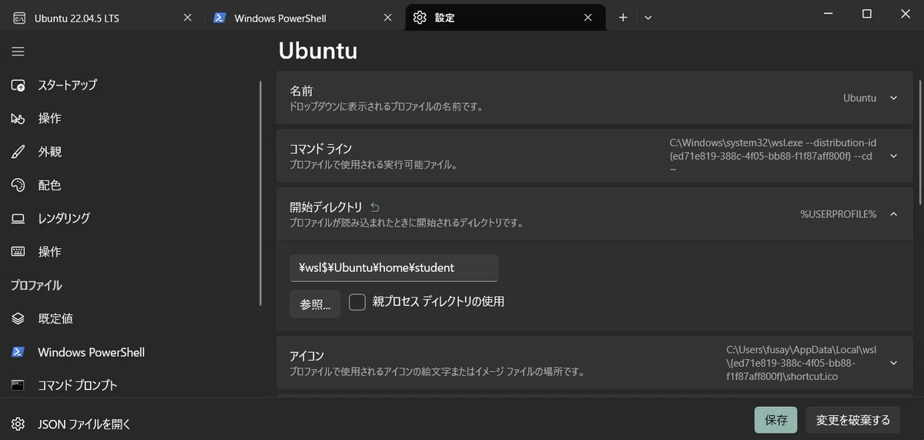Open a new tab with plus button
Viewport: 924px width, 440px height.
623,18
